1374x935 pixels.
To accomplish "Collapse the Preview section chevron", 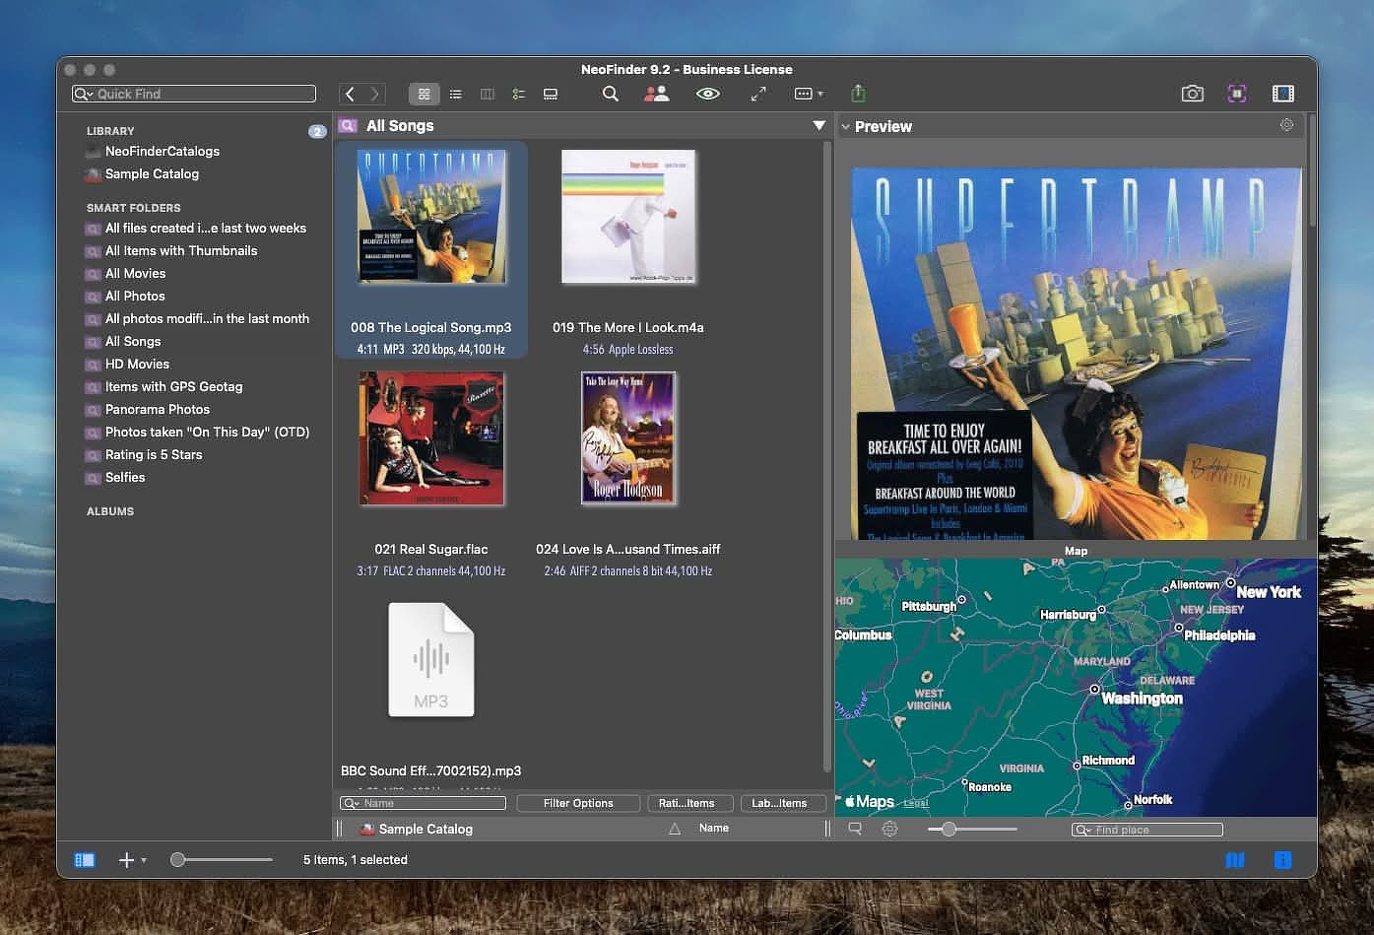I will pyautogui.click(x=845, y=126).
